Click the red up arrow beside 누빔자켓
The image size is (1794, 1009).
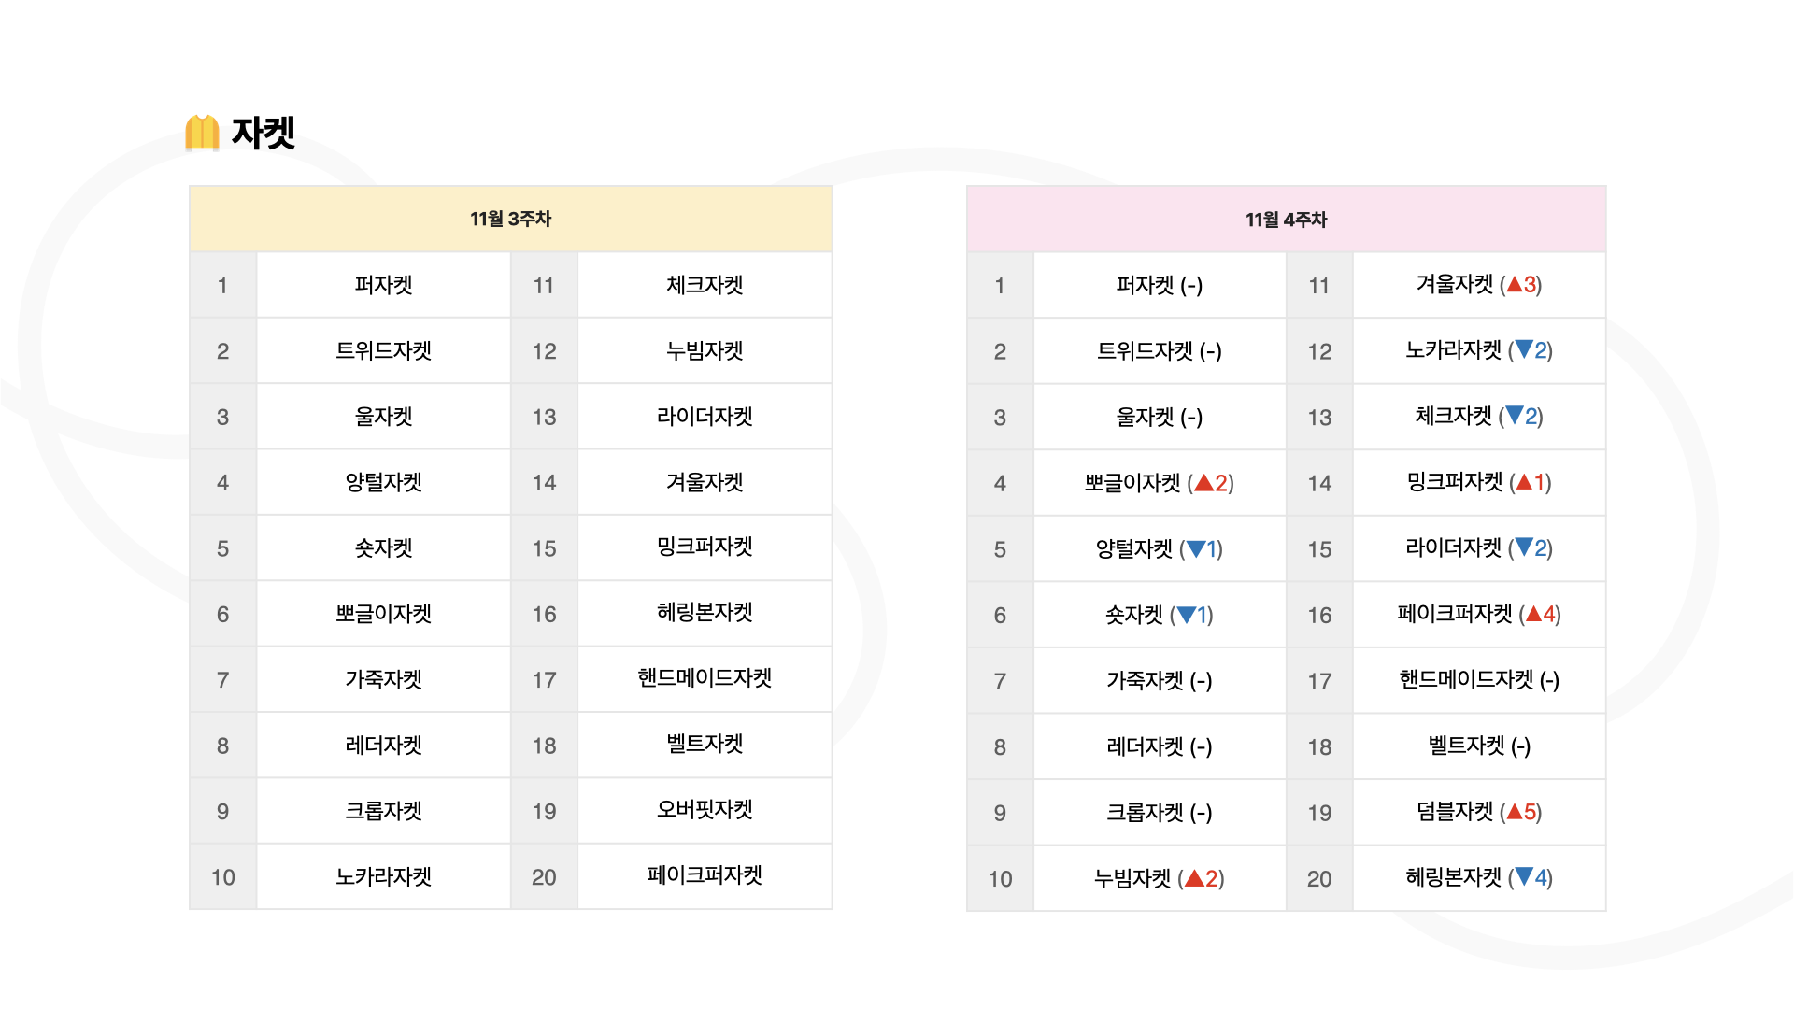point(1194,878)
